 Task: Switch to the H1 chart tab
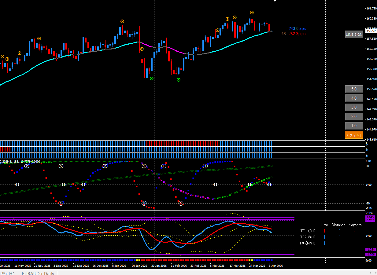click(x=8, y=273)
